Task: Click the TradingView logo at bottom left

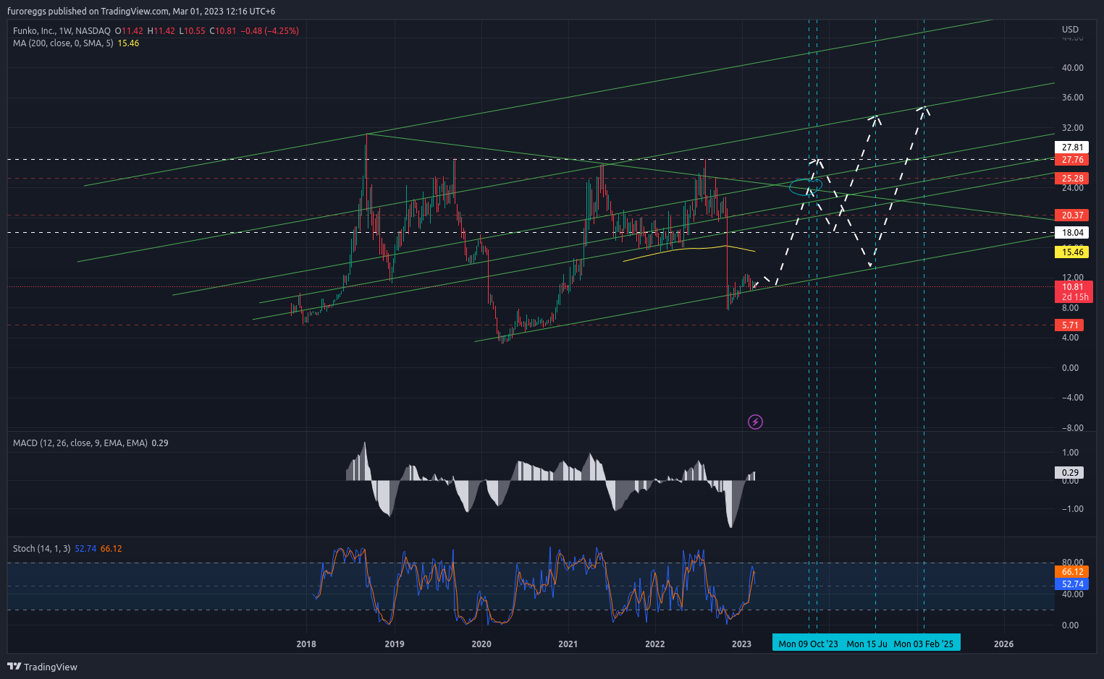Action: point(42,667)
